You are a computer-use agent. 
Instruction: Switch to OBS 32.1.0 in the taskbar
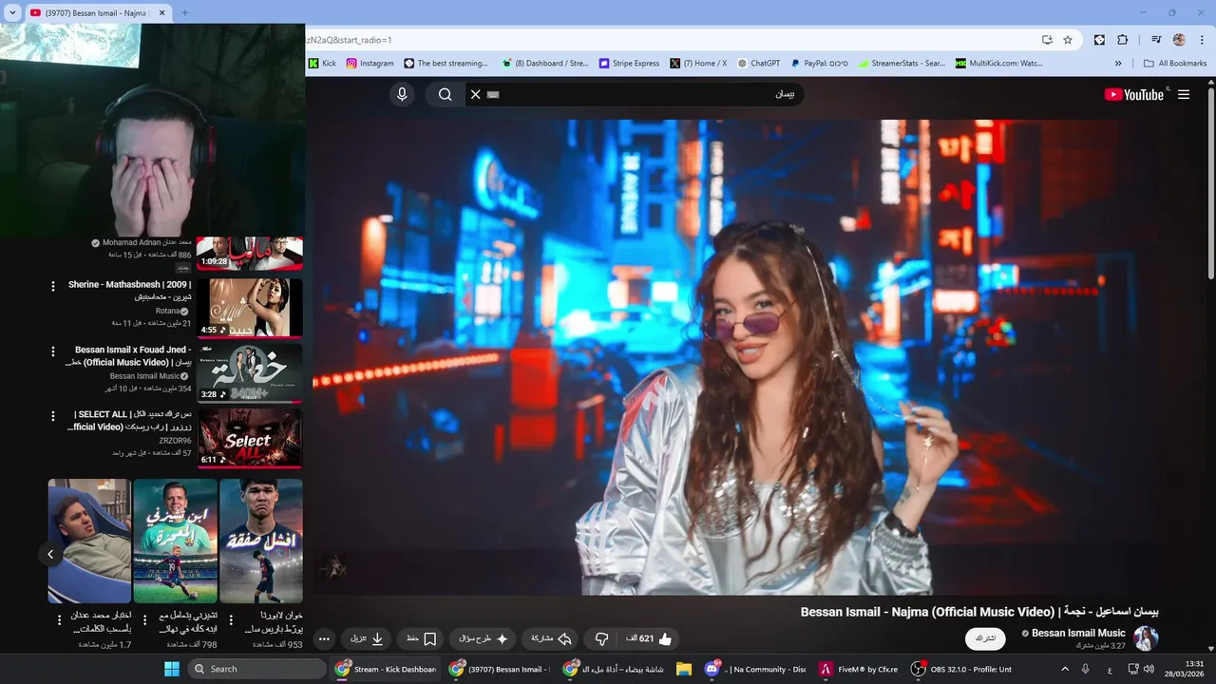click(961, 669)
